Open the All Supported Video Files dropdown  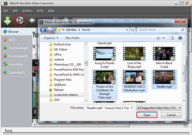pos(159,108)
